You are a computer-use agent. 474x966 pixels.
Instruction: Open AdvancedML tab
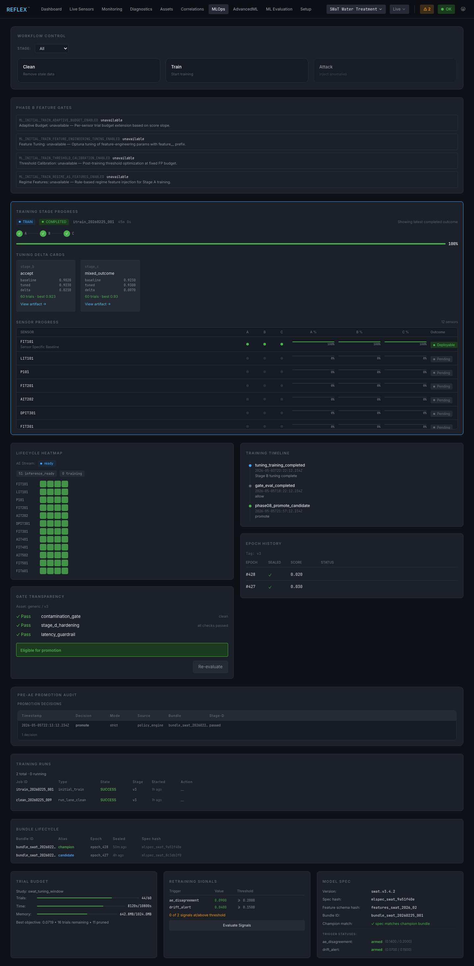(246, 9)
